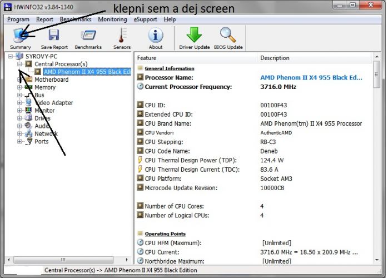Click the Microcode Update Revision row
Image resolution: width=388 pixels, height=278 pixels.
click(253, 188)
